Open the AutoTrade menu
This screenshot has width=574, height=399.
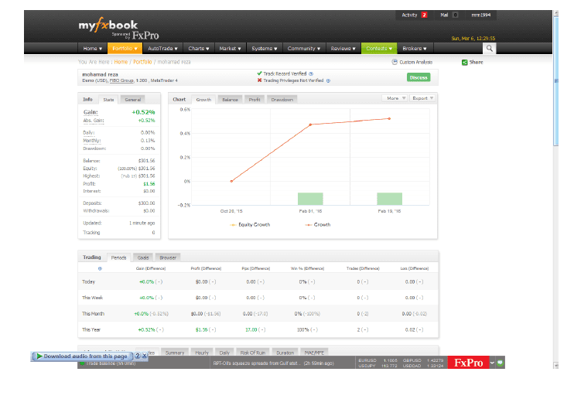click(162, 48)
